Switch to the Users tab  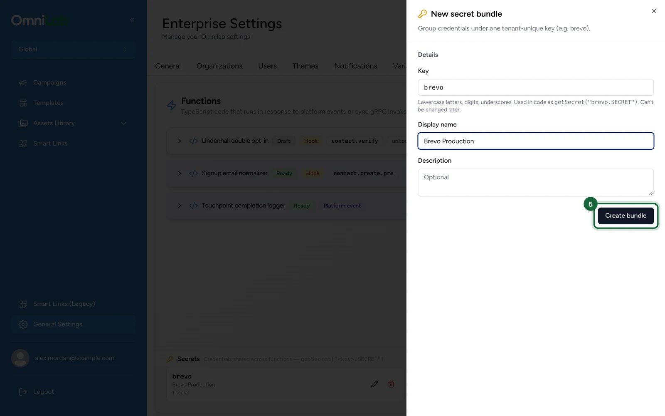(267, 66)
